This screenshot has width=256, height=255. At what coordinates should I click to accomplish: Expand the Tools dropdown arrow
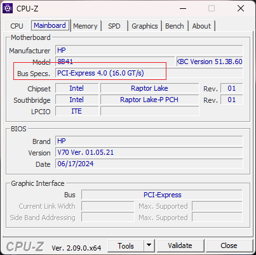pyautogui.click(x=149, y=245)
